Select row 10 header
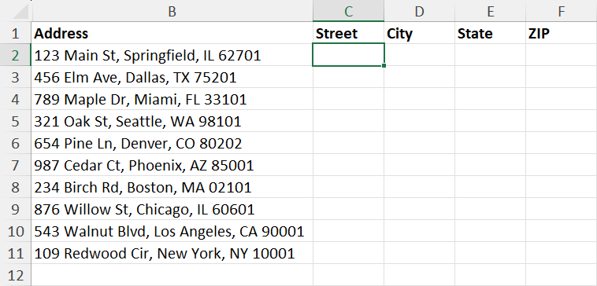 pos(15,232)
